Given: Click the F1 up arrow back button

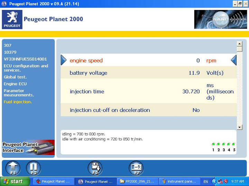Looking at the screenshot, I should click(x=13, y=168).
